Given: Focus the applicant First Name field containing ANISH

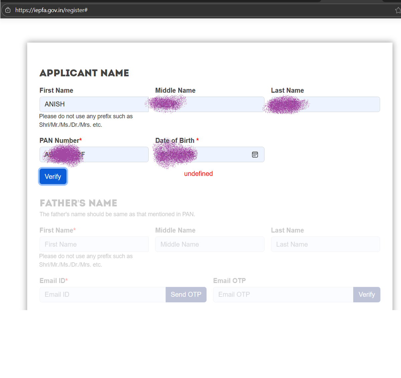Looking at the screenshot, I should (x=94, y=104).
